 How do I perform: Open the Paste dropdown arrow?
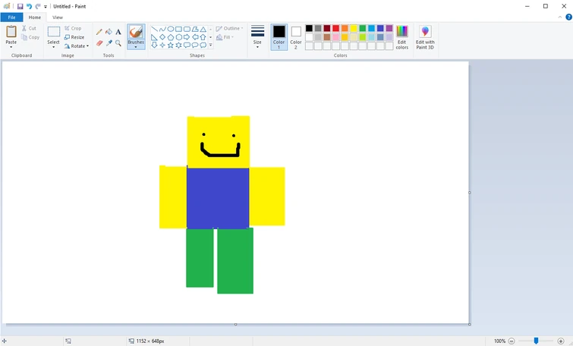point(11,47)
